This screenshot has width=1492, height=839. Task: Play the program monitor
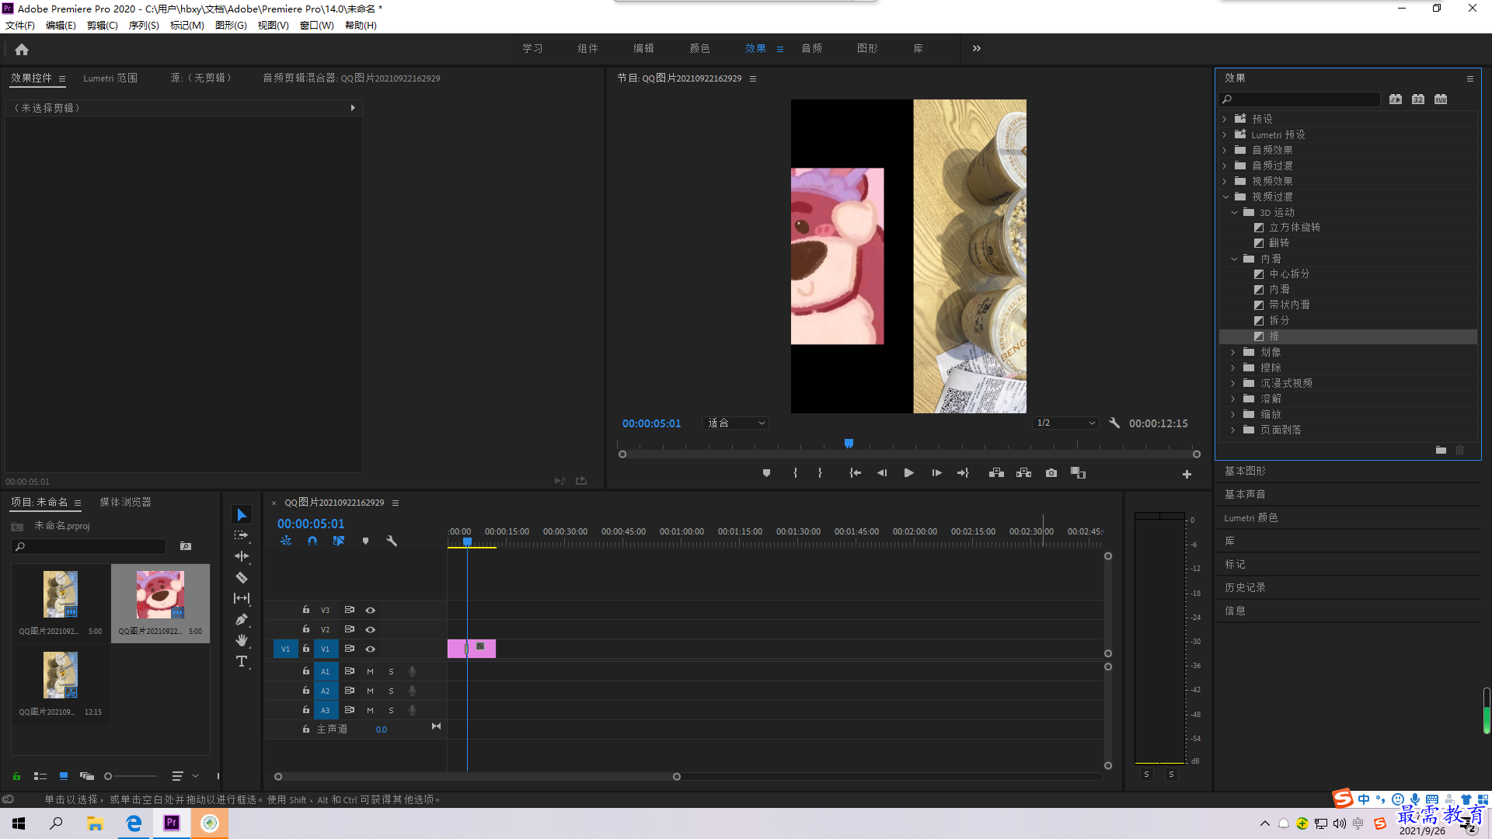pyautogui.click(x=908, y=473)
